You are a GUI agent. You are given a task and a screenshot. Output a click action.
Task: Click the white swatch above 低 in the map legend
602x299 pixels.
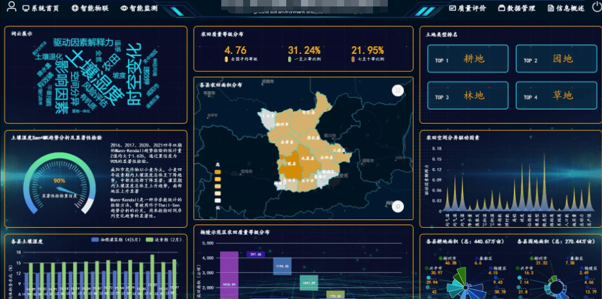point(217,200)
